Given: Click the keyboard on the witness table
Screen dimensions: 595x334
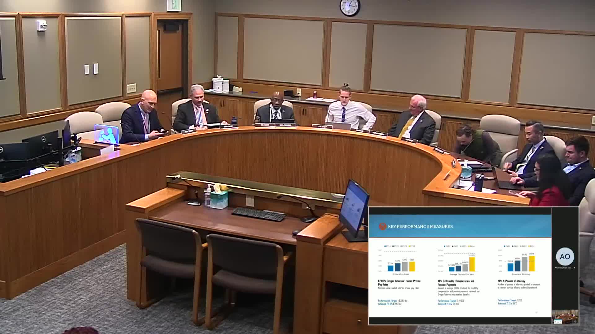Looking at the screenshot, I should (258, 214).
